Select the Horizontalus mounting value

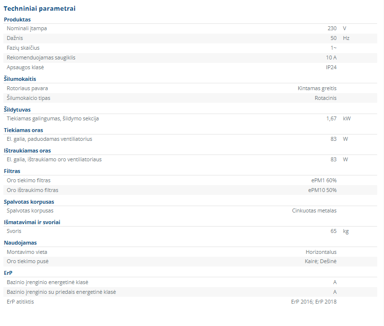[321, 252]
